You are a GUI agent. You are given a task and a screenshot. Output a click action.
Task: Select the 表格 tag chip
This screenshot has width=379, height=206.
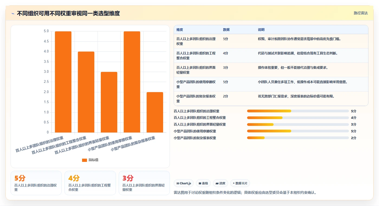[203, 183]
